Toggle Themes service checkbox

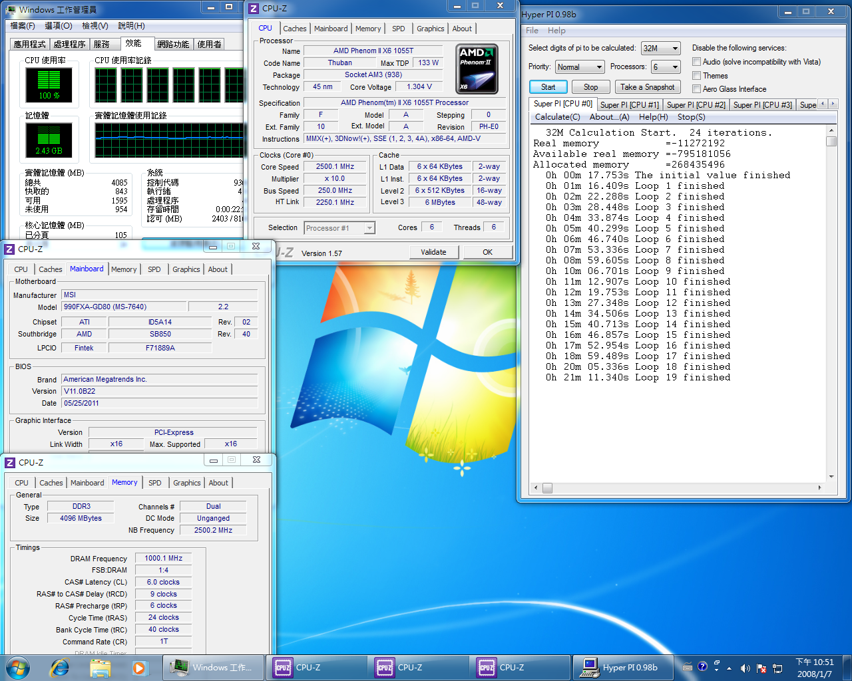click(696, 76)
